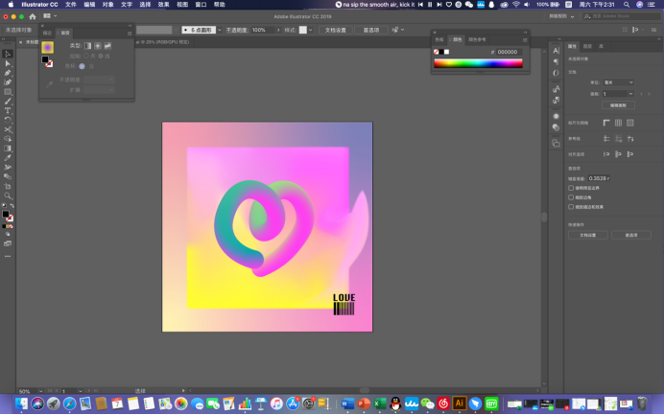Toggle 缩放边角 (scale corners) checkbox
The width and height of the screenshot is (664, 415).
(571, 197)
